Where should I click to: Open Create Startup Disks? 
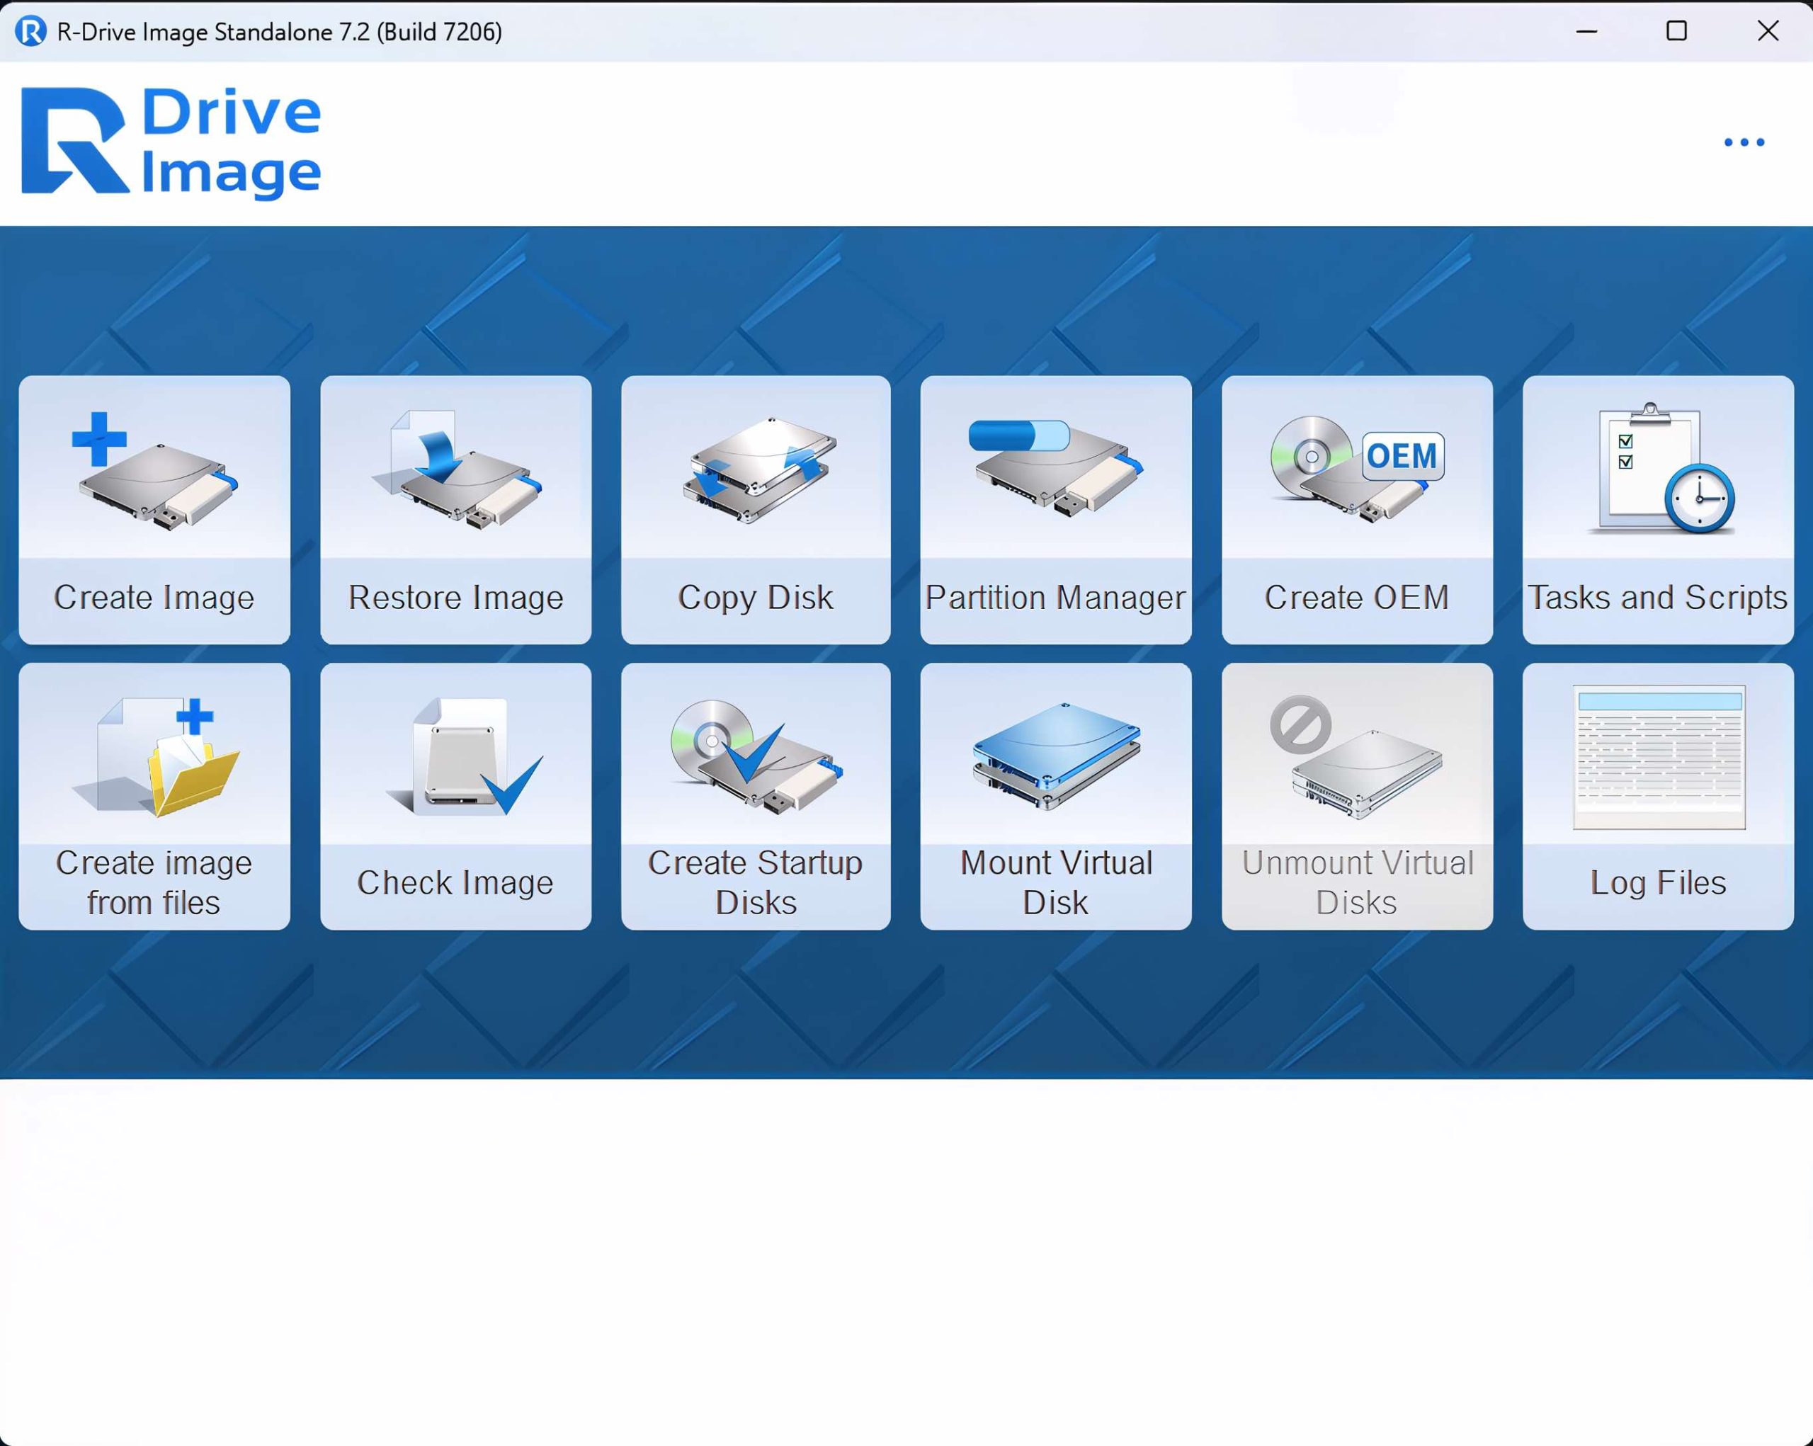point(756,796)
